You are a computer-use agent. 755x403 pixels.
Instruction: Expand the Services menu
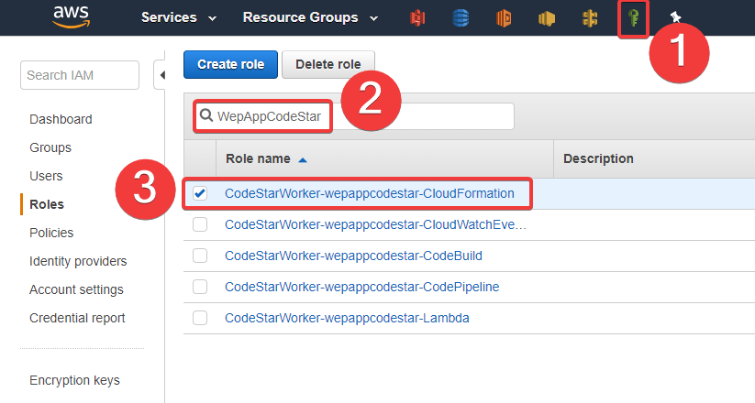(179, 17)
